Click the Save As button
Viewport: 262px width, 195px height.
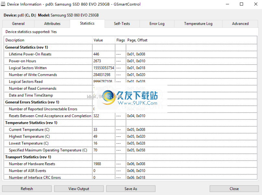131,189
